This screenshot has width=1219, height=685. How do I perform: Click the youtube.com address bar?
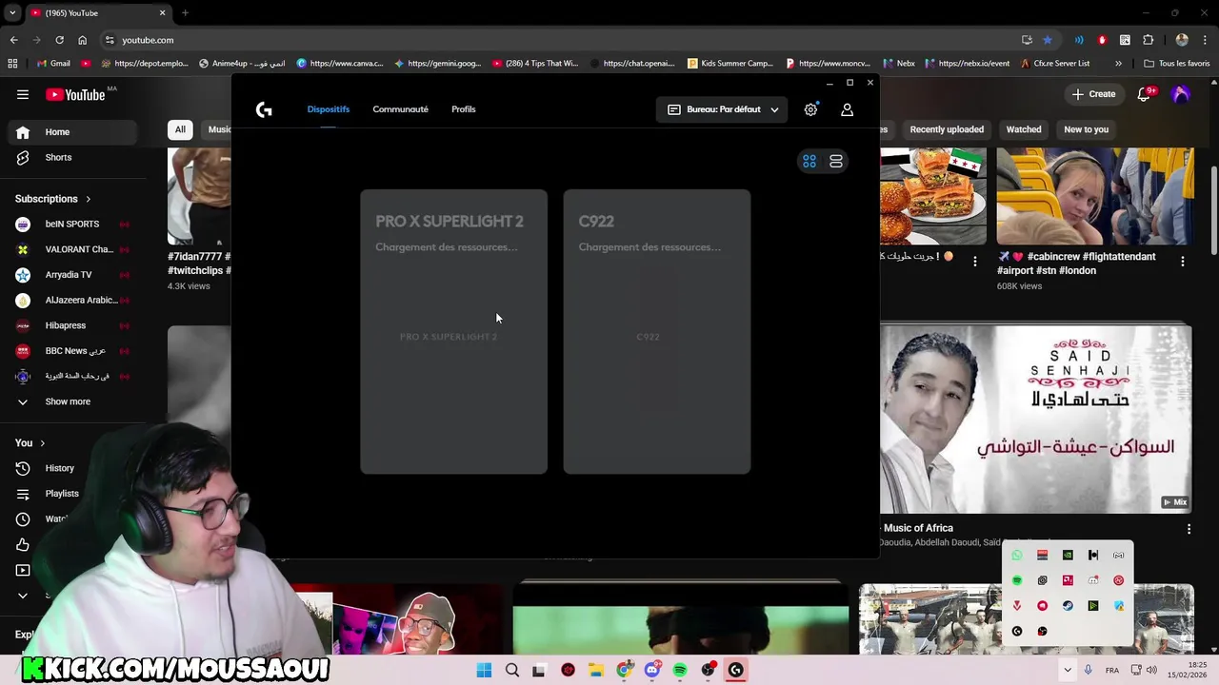pyautogui.click(x=552, y=40)
